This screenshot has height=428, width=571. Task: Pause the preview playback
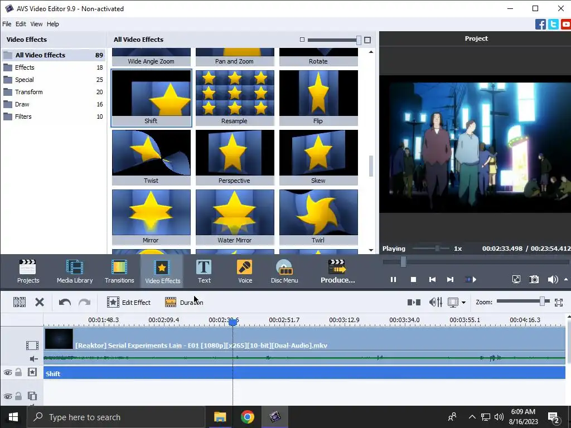click(x=393, y=280)
